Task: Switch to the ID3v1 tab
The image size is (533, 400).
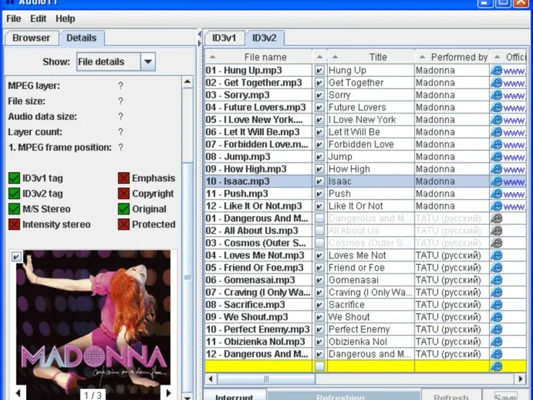Action: 224,38
